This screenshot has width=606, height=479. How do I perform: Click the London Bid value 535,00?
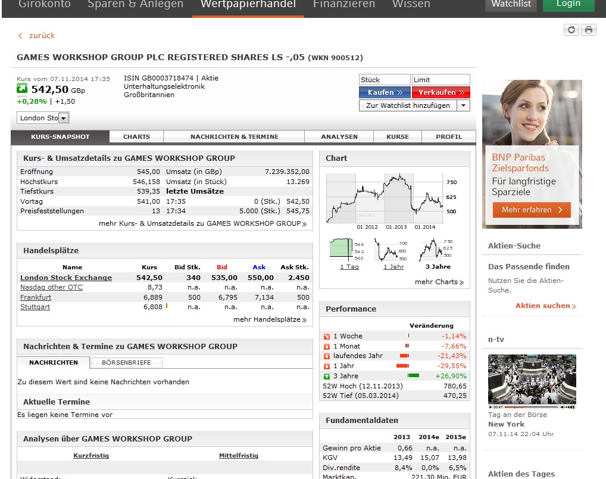[x=224, y=278]
